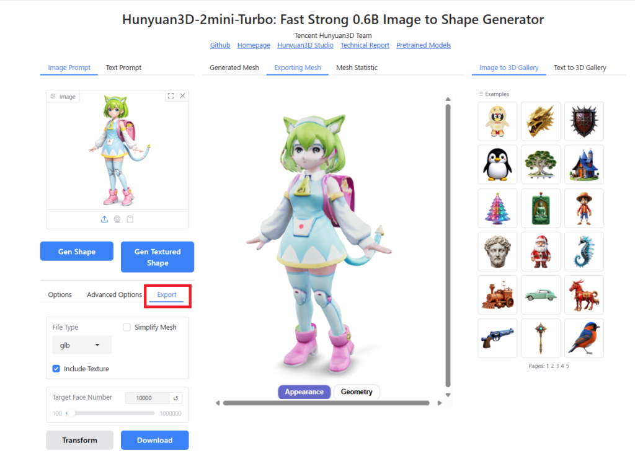This screenshot has width=635, height=461.
Task: Click the upload image icon
Action: point(104,219)
